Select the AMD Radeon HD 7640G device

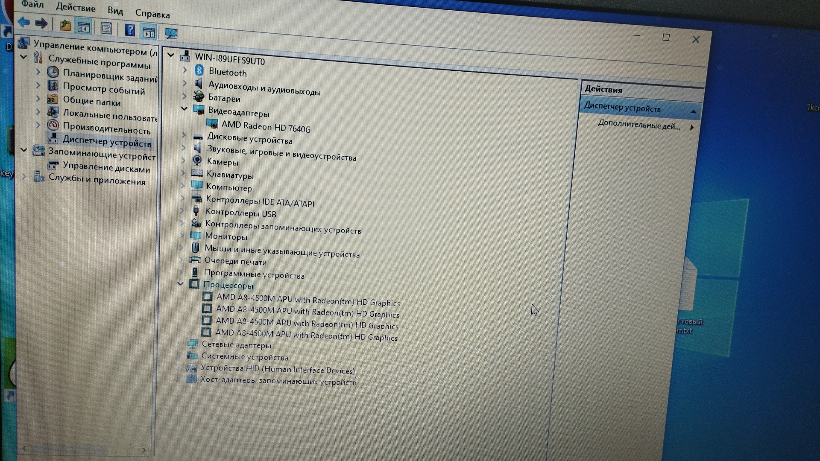[266, 126]
